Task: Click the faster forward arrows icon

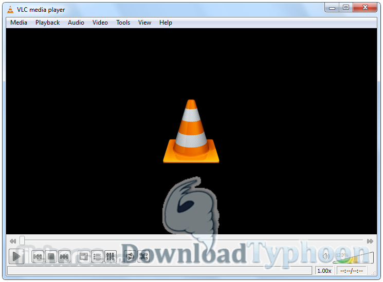Action: 370,241
